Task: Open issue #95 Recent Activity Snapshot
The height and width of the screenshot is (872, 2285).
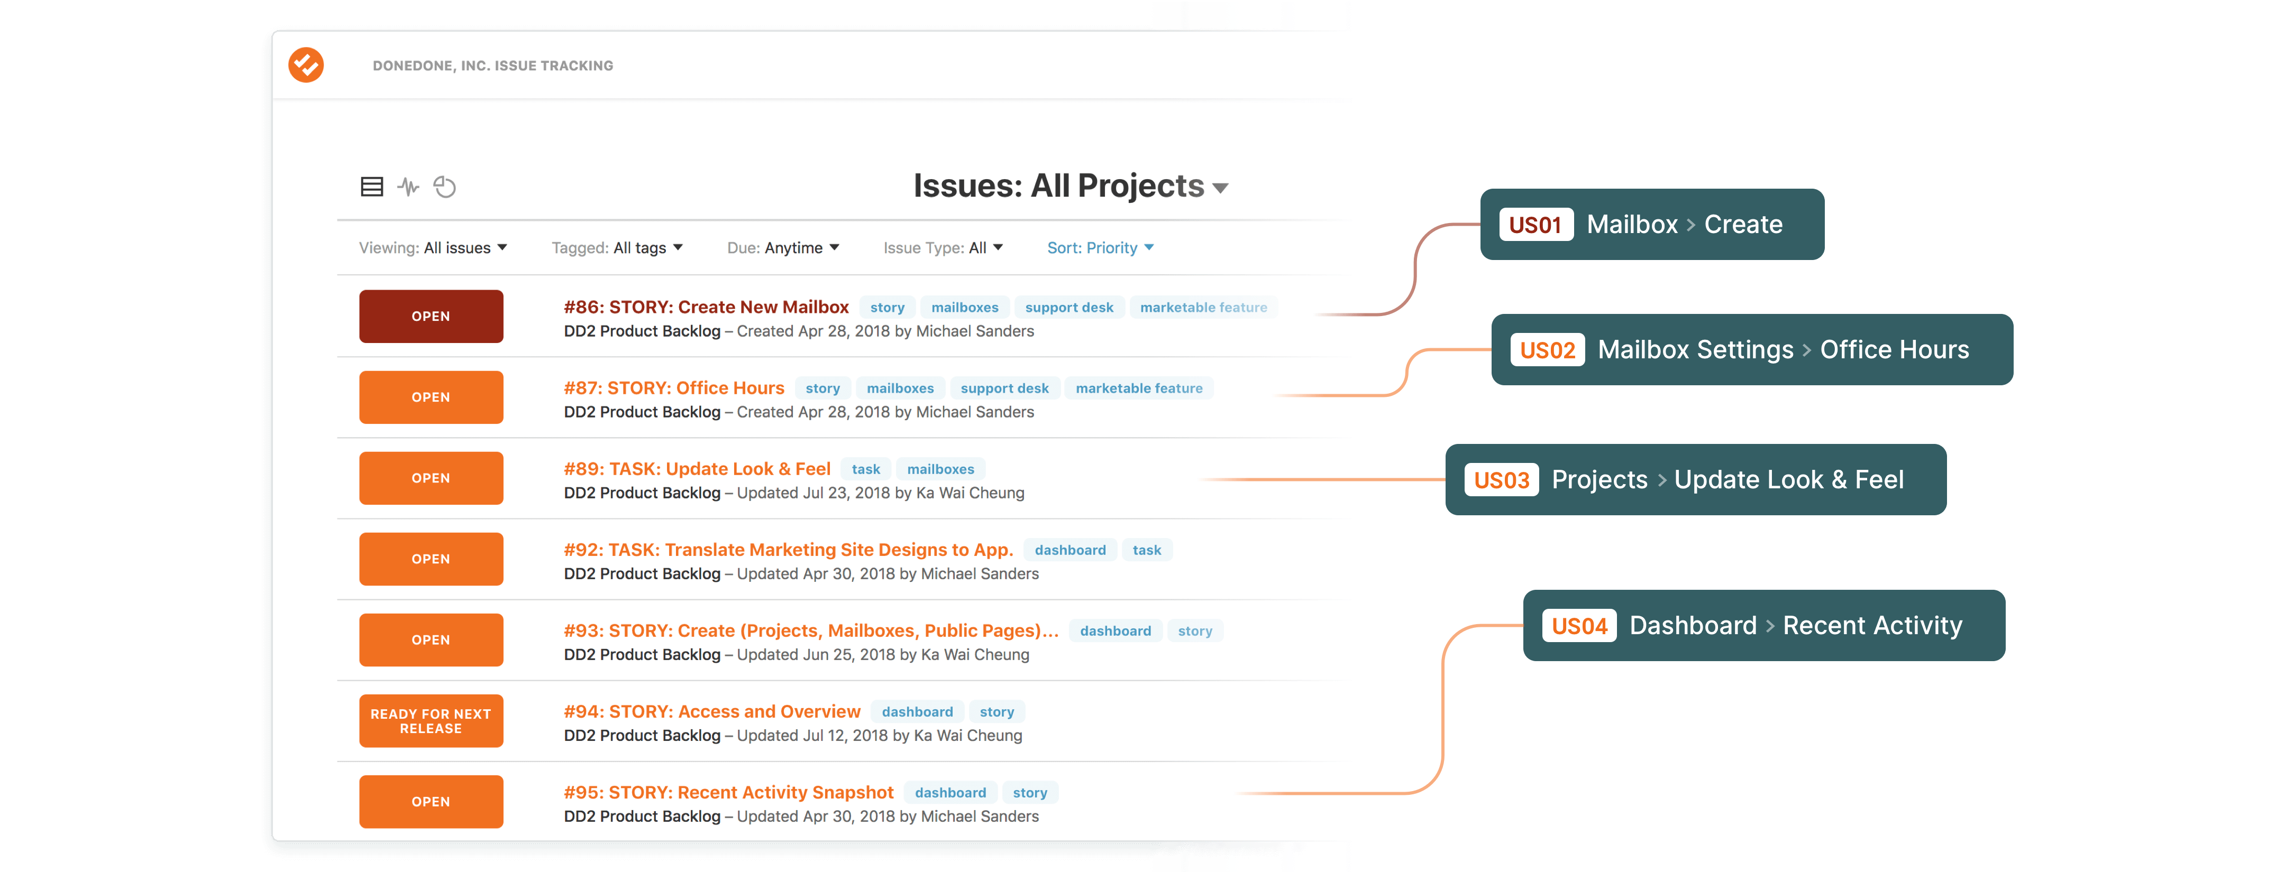Action: click(x=728, y=791)
